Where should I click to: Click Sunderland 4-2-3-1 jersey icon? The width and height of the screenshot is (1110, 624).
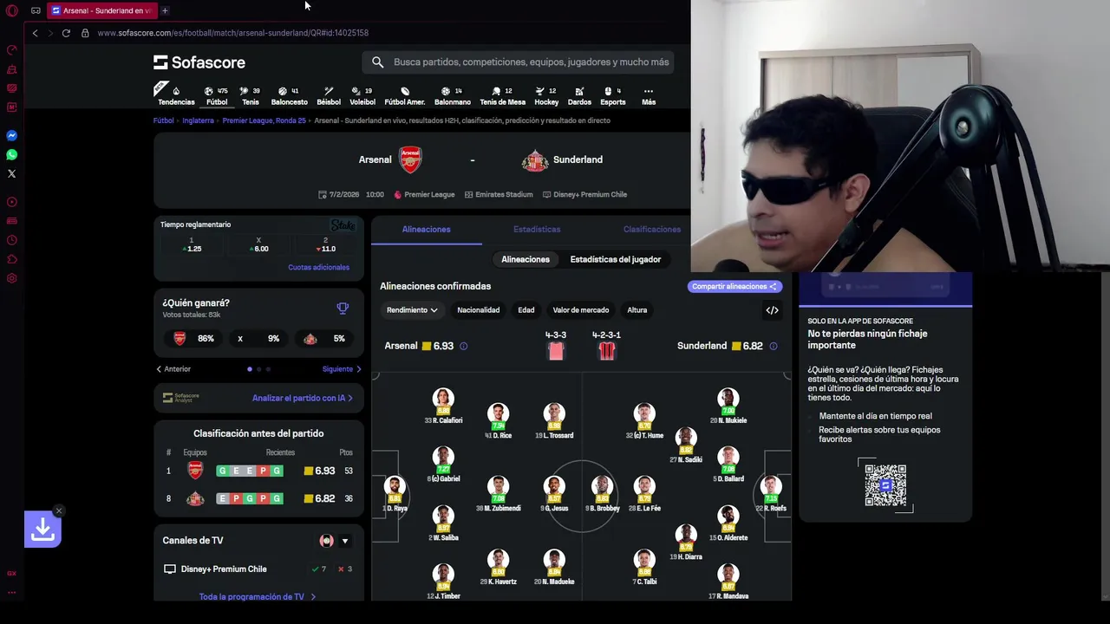pos(607,350)
